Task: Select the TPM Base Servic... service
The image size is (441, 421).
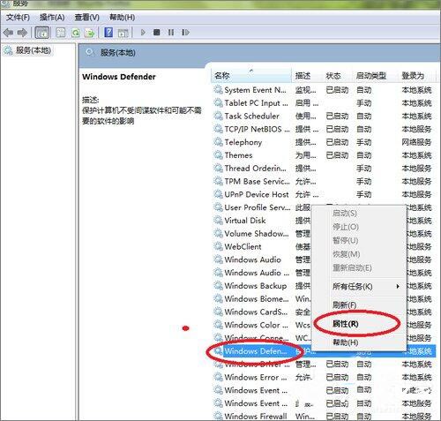Action: click(x=324, y=181)
